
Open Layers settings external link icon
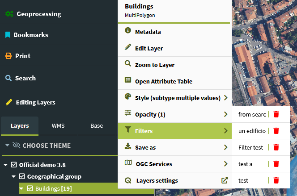(225, 180)
